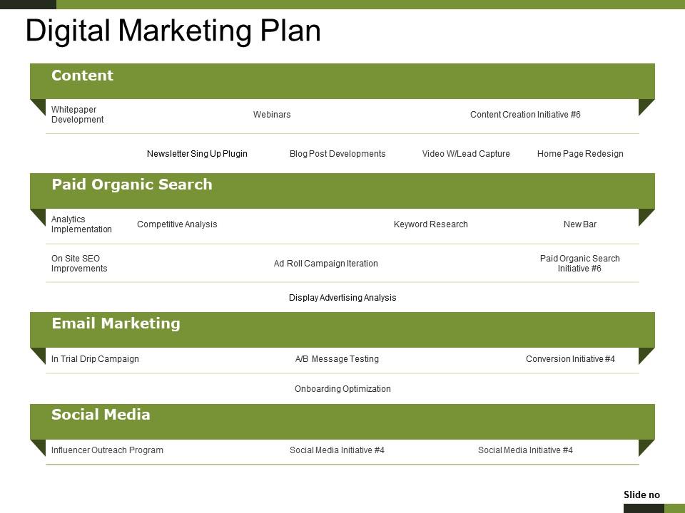Select the Email Marketing header banner

click(342, 330)
